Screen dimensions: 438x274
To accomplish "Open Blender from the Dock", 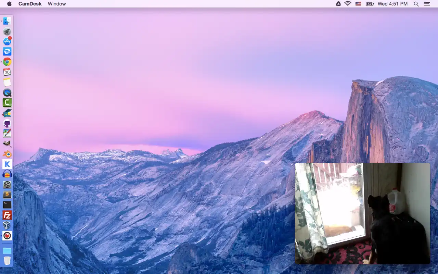I will 7,154.
